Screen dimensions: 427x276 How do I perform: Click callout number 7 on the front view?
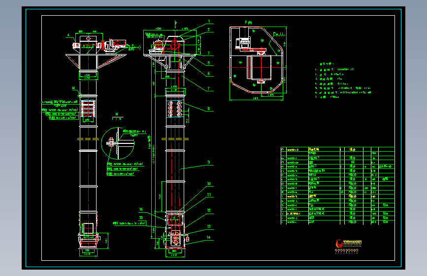pos(209,88)
